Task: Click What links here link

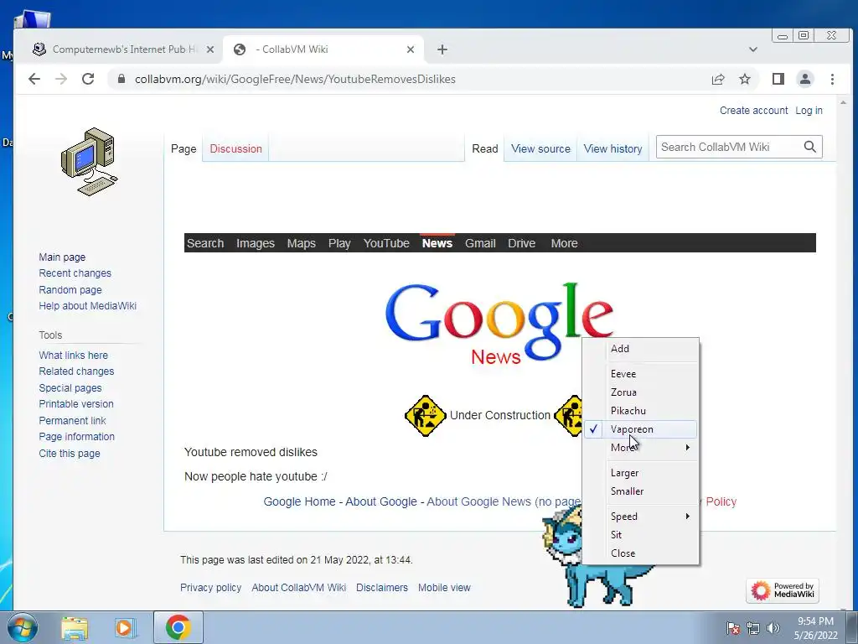Action: coord(74,356)
